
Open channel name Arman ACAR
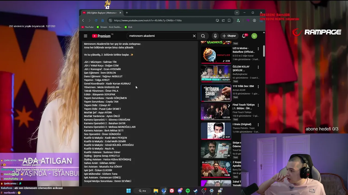coord(239,90)
